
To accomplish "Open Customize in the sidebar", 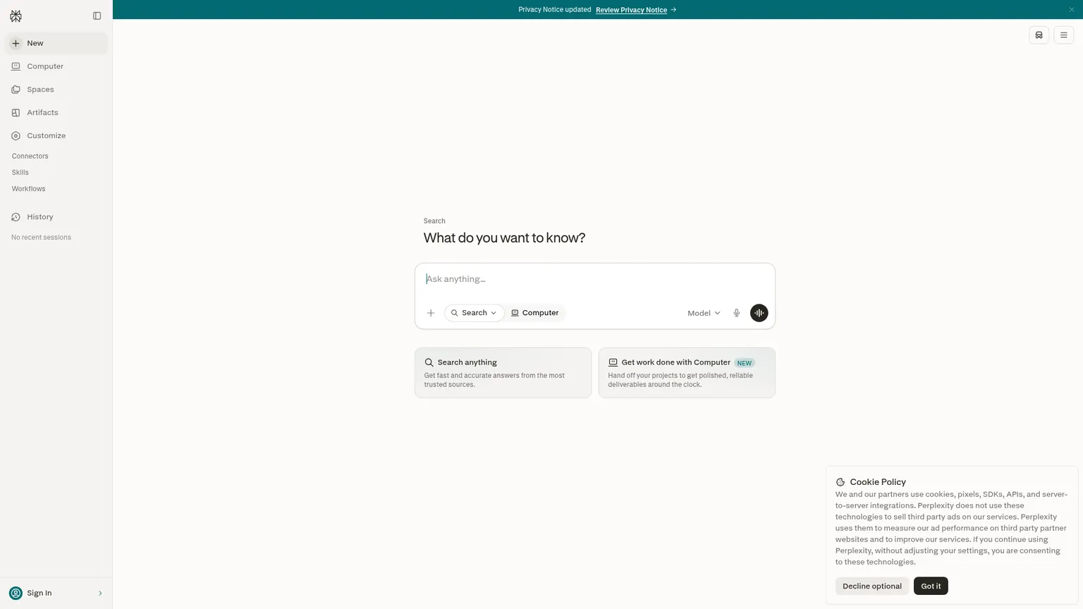I will pos(56,135).
